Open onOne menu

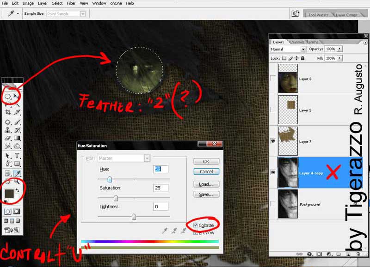(x=116, y=3)
